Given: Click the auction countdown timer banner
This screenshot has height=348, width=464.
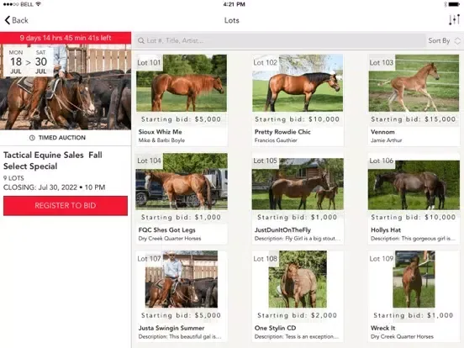Looking at the screenshot, I should 66,38.
